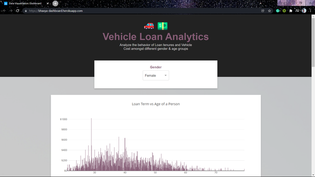Click the green dollar banknote icon

[x=162, y=26]
